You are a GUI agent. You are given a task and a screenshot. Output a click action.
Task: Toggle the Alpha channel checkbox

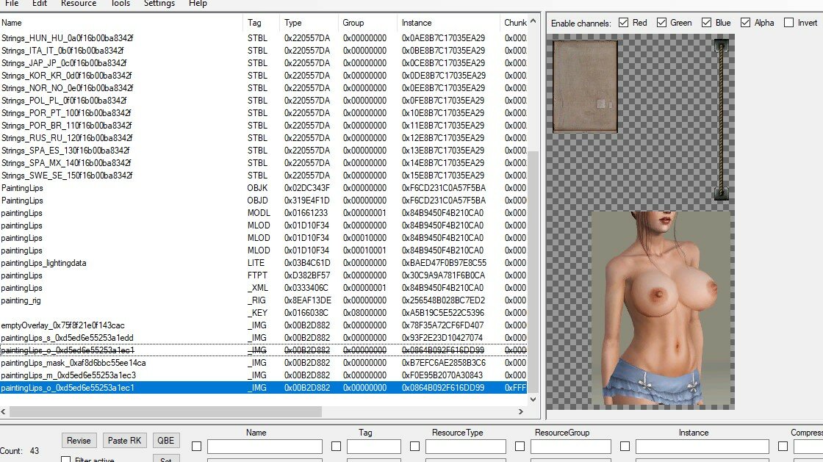click(745, 23)
